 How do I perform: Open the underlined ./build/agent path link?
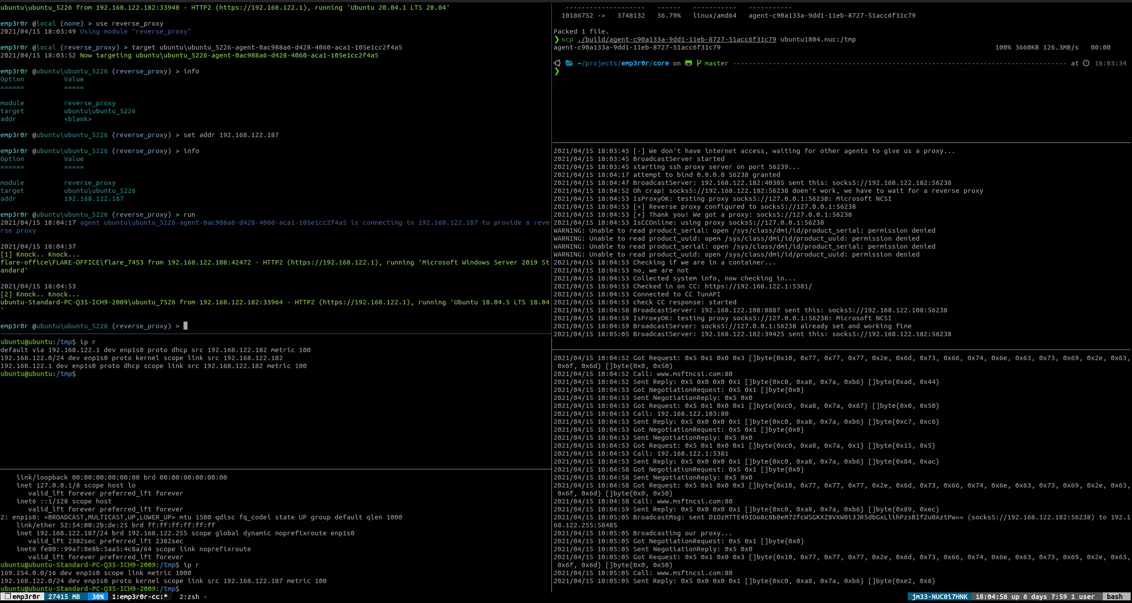click(x=677, y=39)
